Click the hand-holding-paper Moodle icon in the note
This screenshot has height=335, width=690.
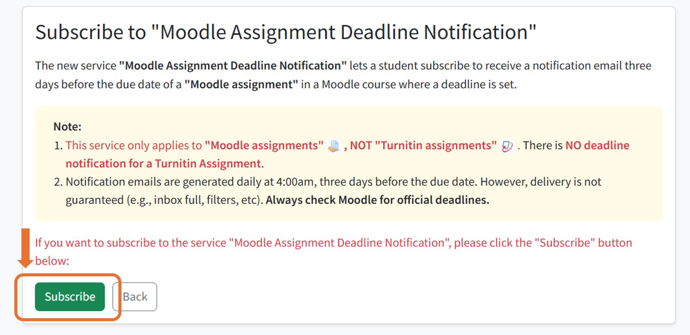(334, 145)
